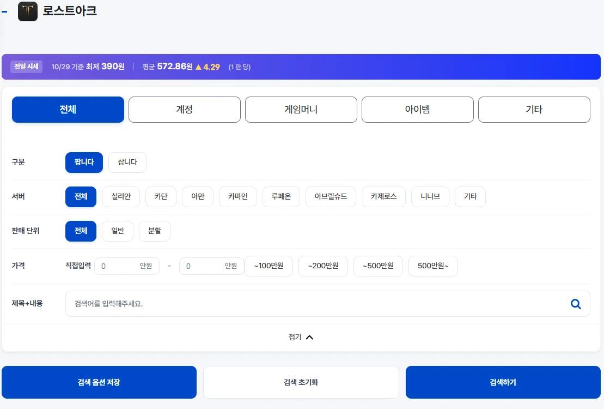Open the 기타 category tab
Screen dimensions: 604x409
[534, 110]
